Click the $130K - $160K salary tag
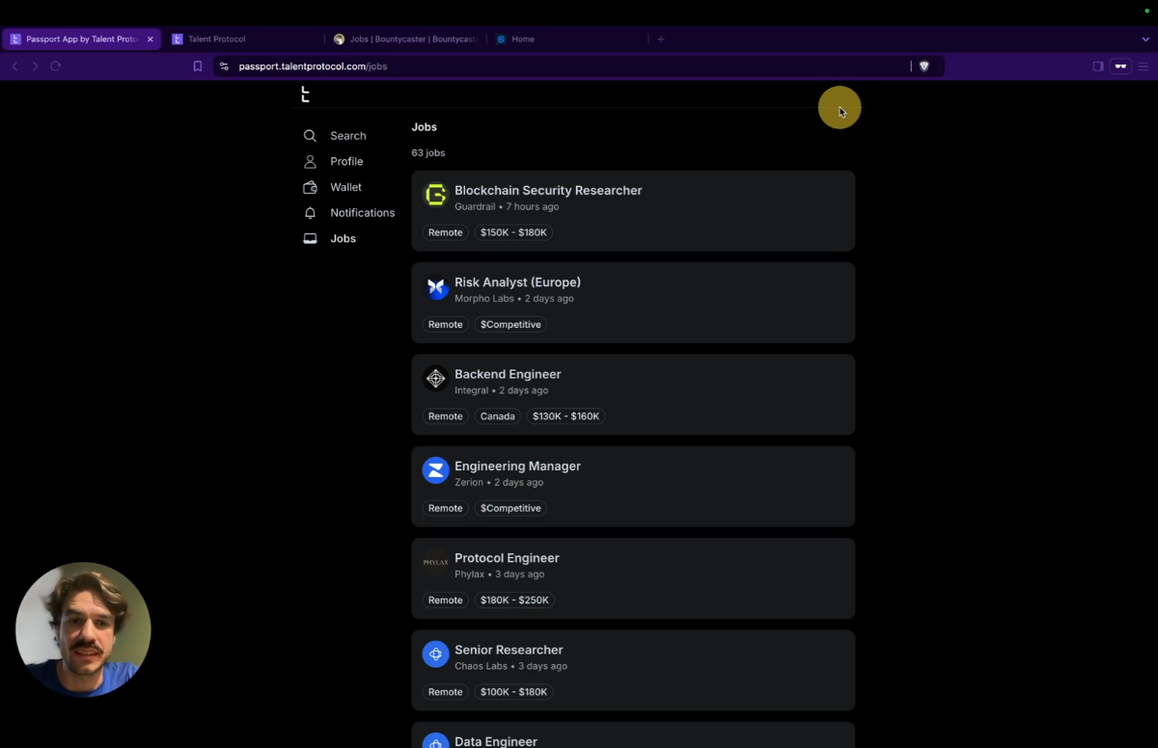Viewport: 1158px width, 748px height. tap(565, 416)
